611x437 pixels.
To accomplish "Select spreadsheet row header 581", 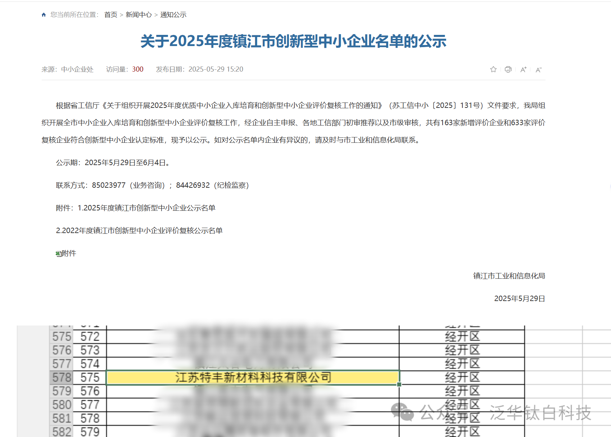I will 62,419.
